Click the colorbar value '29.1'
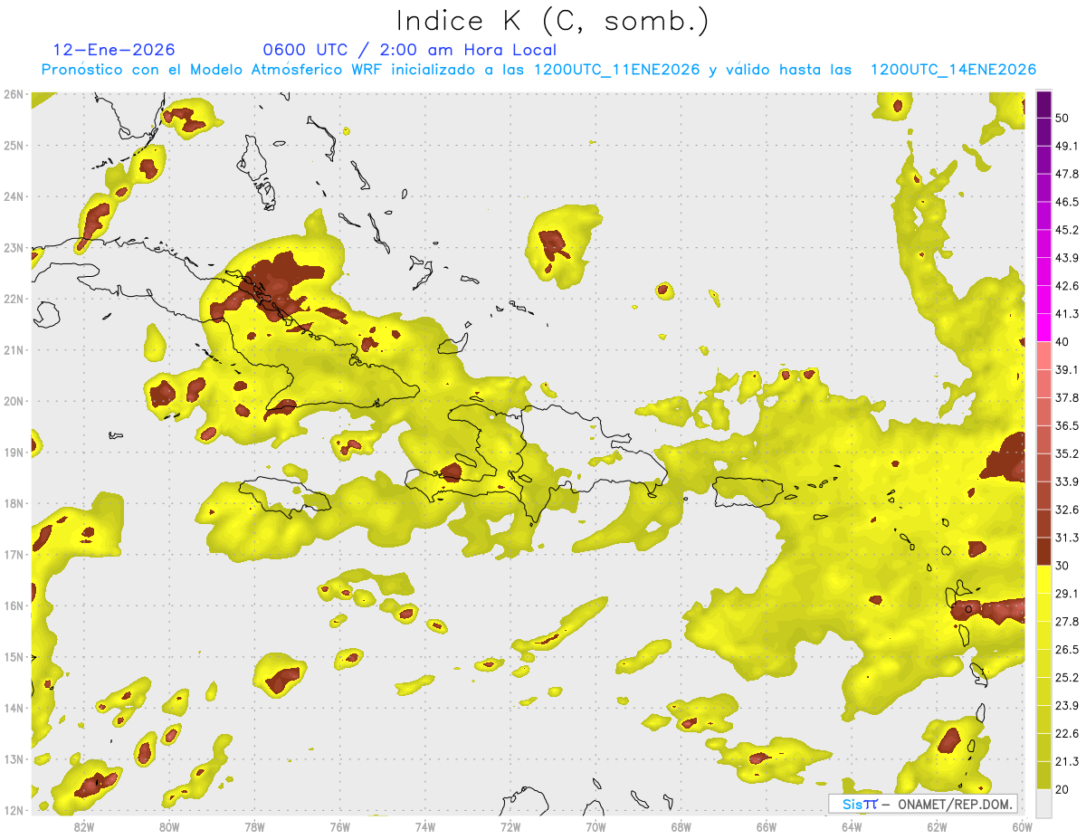Image resolution: width=1086 pixels, height=839 pixels. coord(1066,593)
